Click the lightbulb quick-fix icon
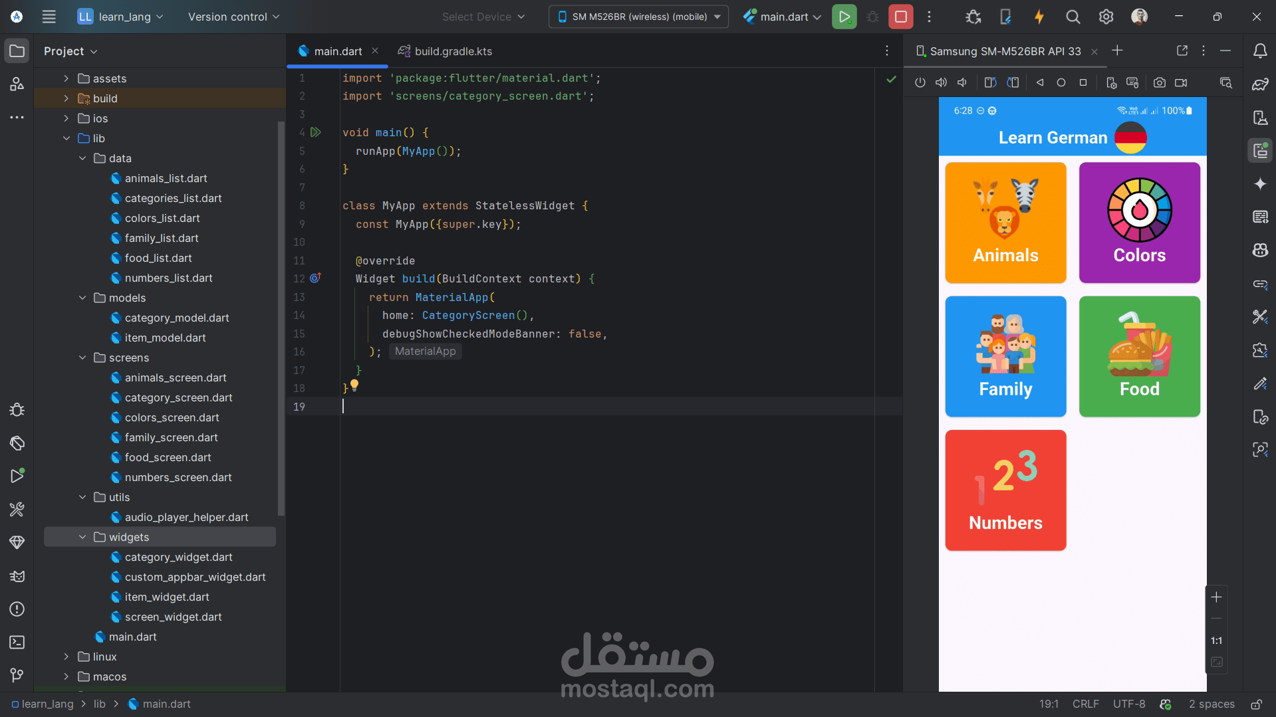Viewport: 1276px width, 717px height. tap(354, 385)
